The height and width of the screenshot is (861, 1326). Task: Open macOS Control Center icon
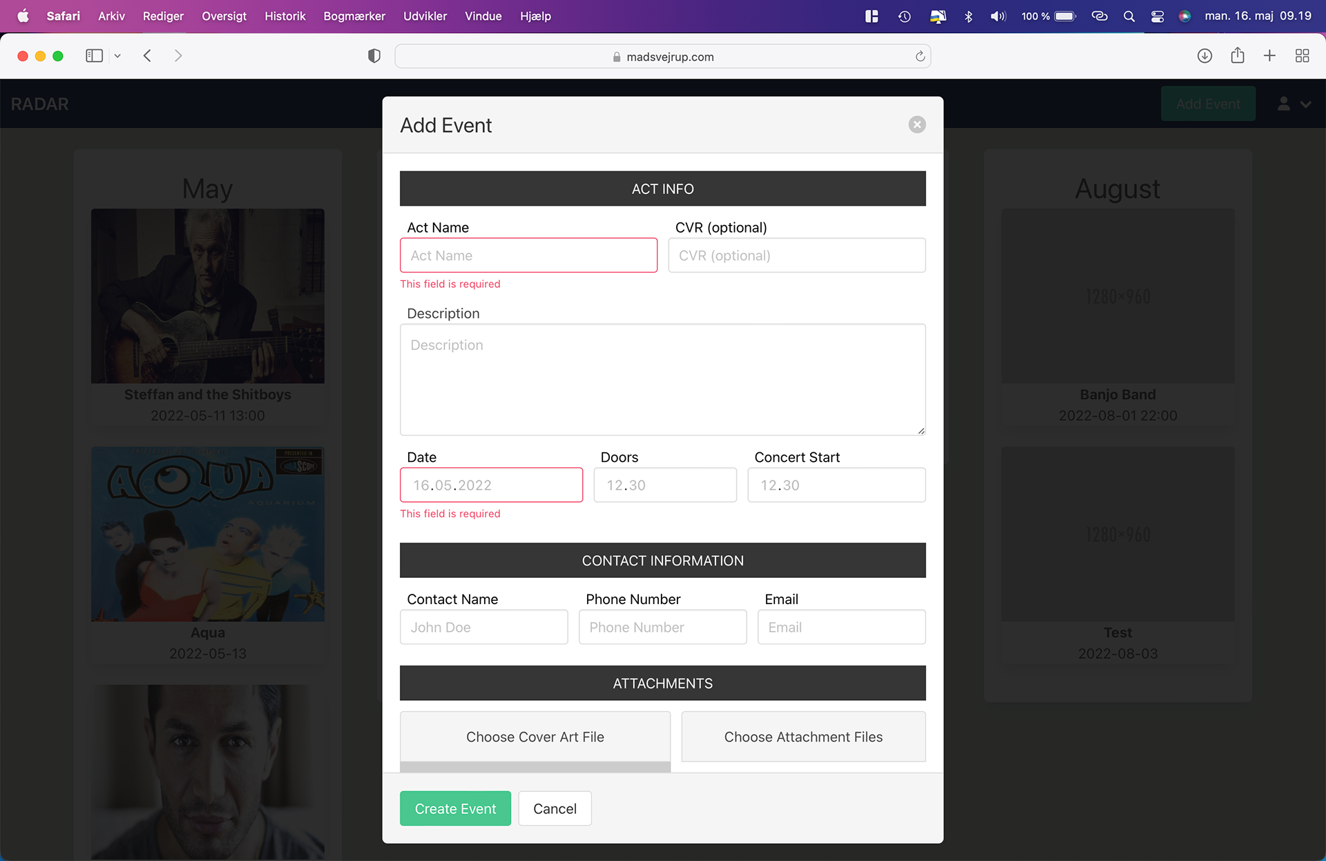(x=1157, y=16)
